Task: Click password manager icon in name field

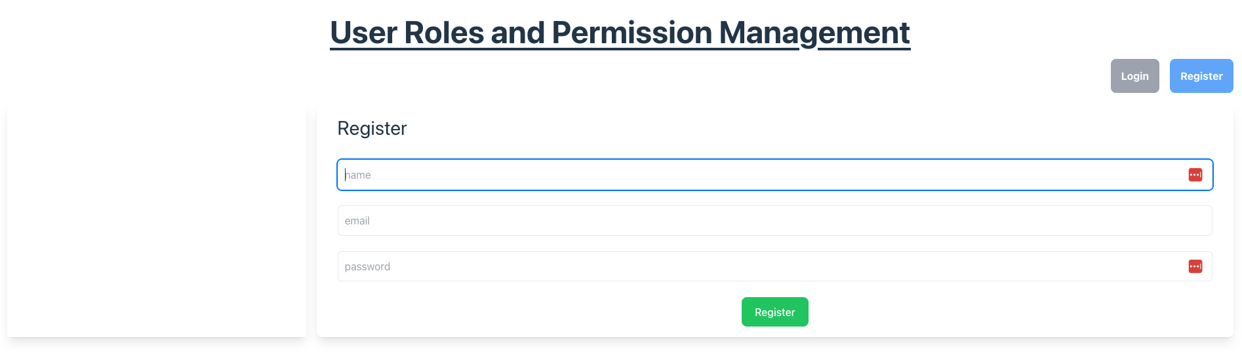Action: (x=1195, y=175)
